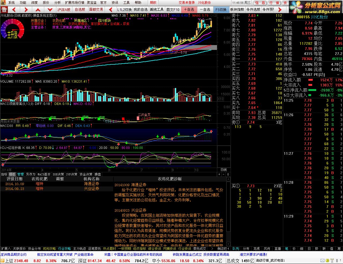Viewport: 343px width, 264px height.
Task: Click the 高级行情_武汉电信1 server status
Action: coord(270,261)
